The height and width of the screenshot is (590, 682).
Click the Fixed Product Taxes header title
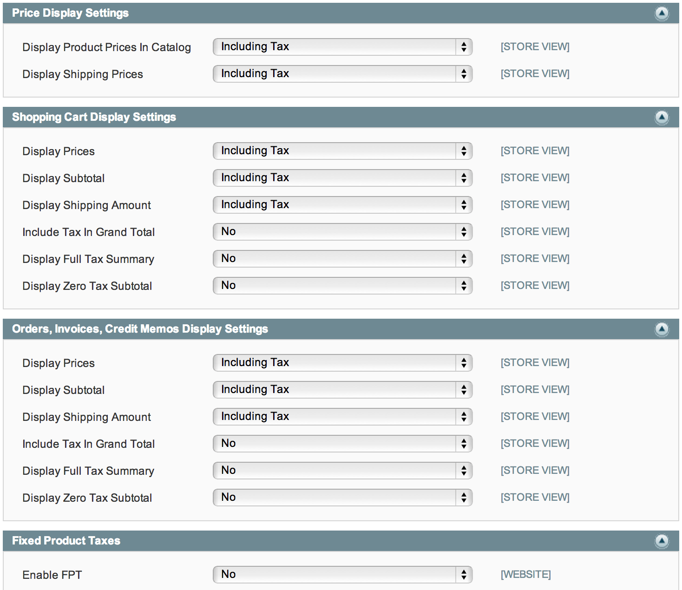pos(66,541)
